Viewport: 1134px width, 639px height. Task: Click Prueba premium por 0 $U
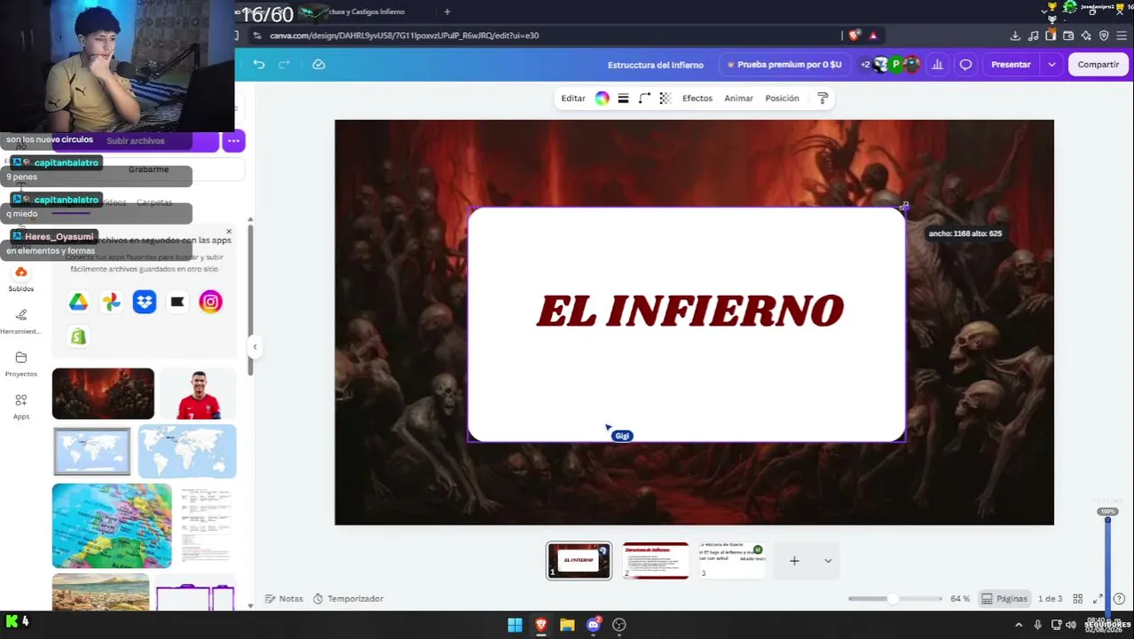(x=784, y=65)
